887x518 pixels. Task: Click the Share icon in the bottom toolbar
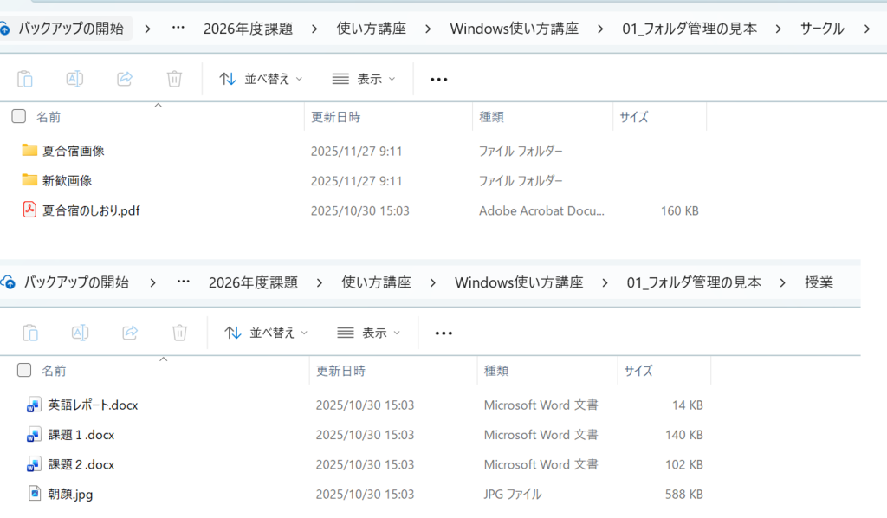click(130, 333)
